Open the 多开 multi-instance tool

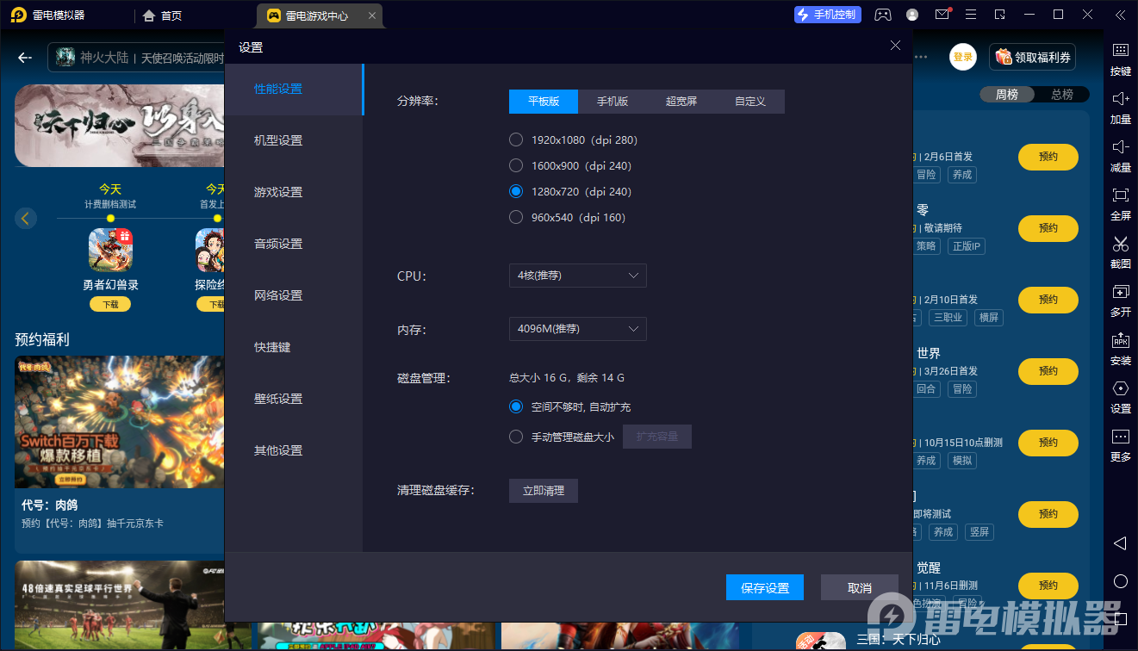click(1120, 292)
